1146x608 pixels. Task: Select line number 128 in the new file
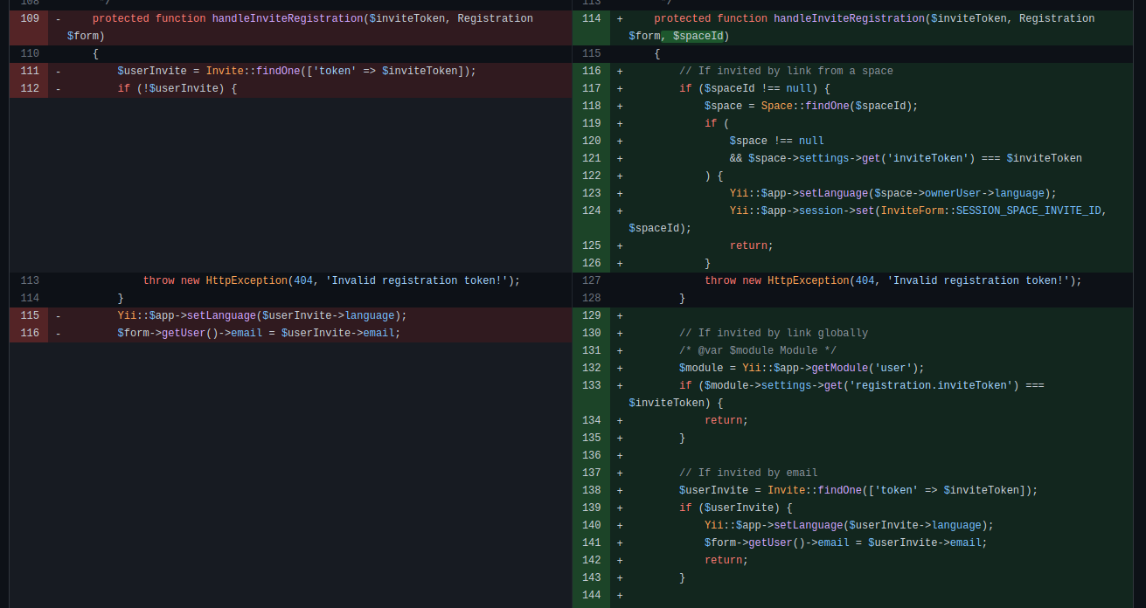(x=591, y=298)
